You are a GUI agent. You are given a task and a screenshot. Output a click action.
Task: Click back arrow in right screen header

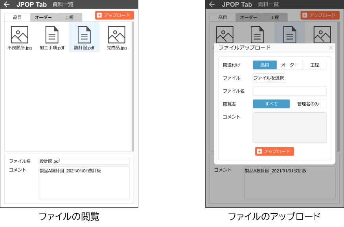[212, 4]
